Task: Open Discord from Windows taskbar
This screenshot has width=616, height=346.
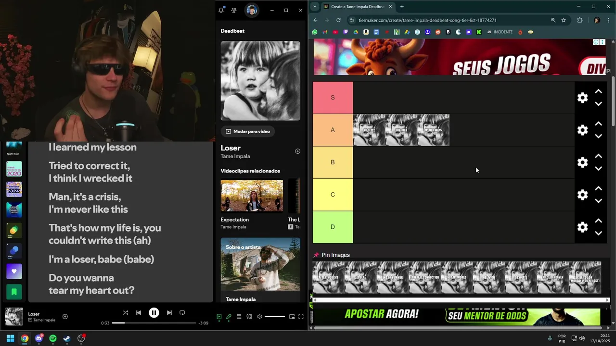Action: (x=39, y=338)
